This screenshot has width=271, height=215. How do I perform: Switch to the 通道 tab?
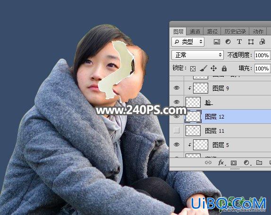pyautogui.click(x=195, y=32)
